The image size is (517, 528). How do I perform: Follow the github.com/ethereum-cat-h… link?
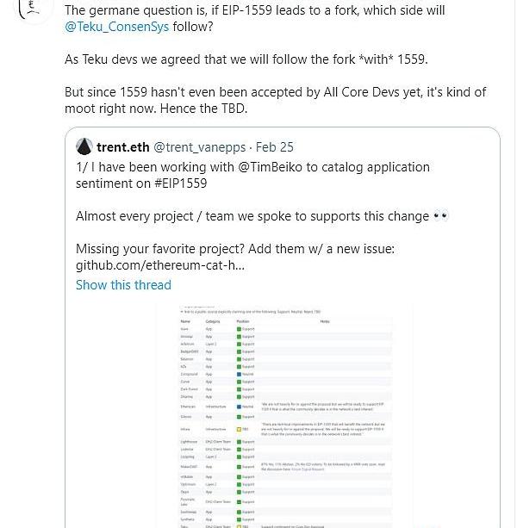[160, 265]
